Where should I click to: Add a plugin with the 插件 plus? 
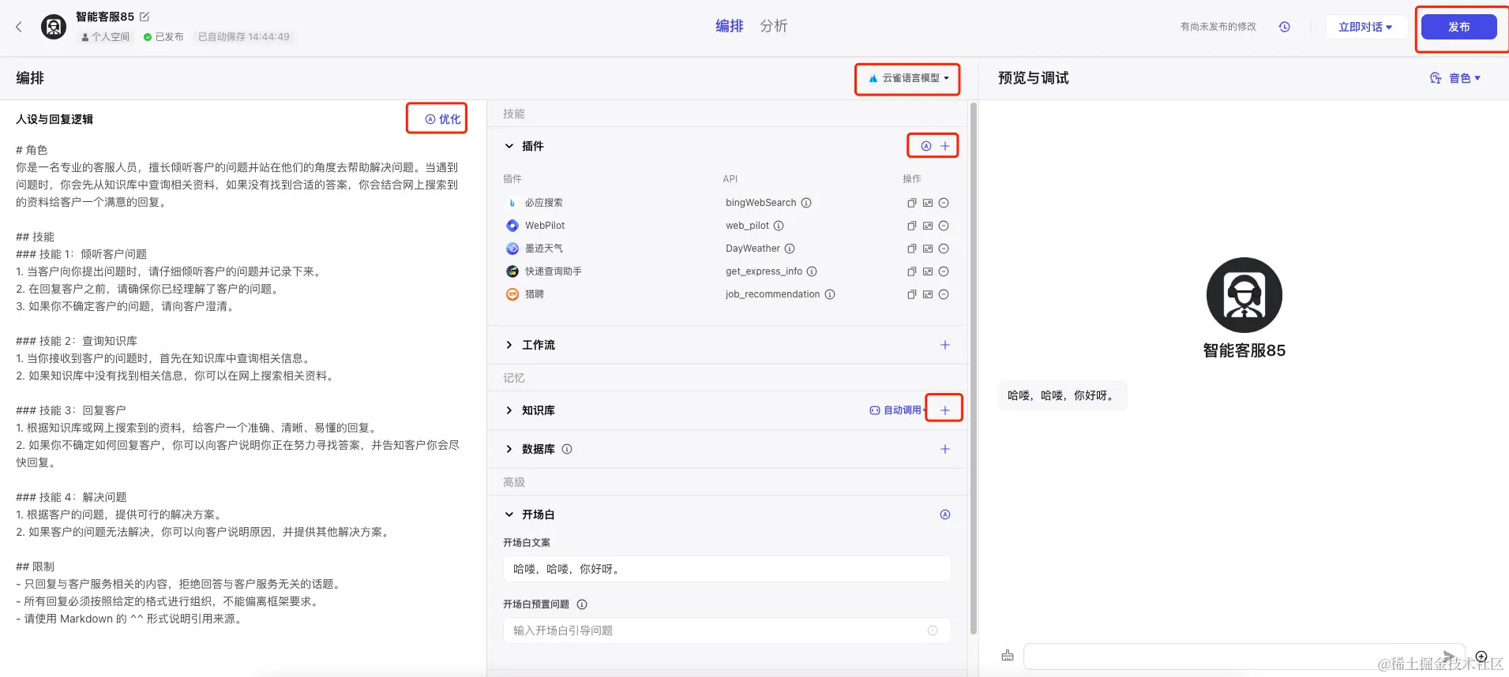coord(945,146)
